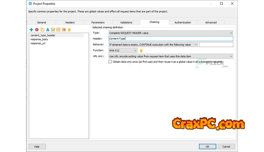This screenshot has height=152, width=264.
Task: Go to the Parameters tab
Action: pyautogui.click(x=98, y=22)
